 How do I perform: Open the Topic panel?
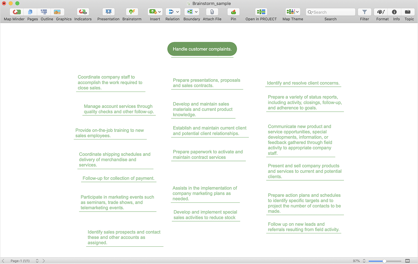click(x=408, y=12)
